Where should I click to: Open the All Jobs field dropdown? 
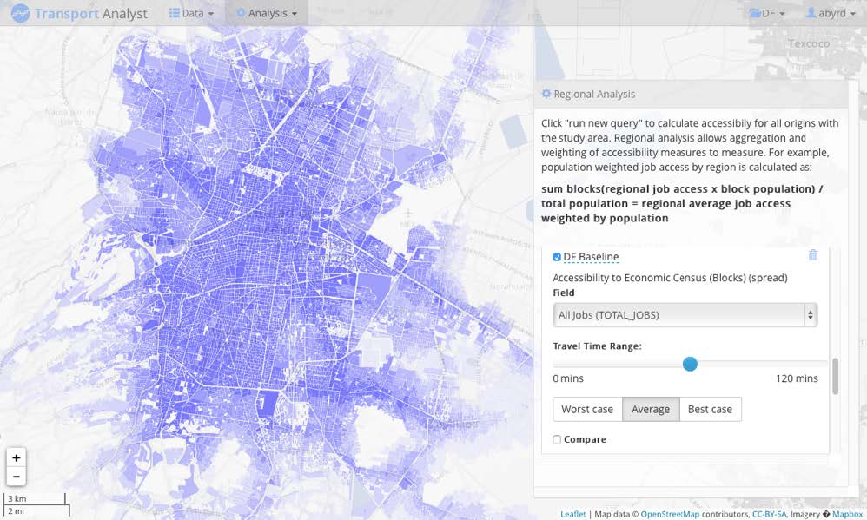(685, 315)
